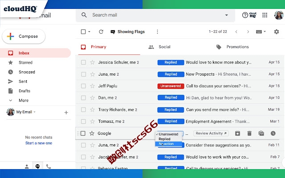Viewport: 285px width, 178px height.
Task: Open Contacts person icon at bottom
Action: [x=27, y=166]
